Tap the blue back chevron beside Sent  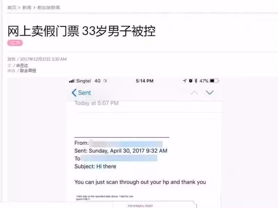point(74,93)
